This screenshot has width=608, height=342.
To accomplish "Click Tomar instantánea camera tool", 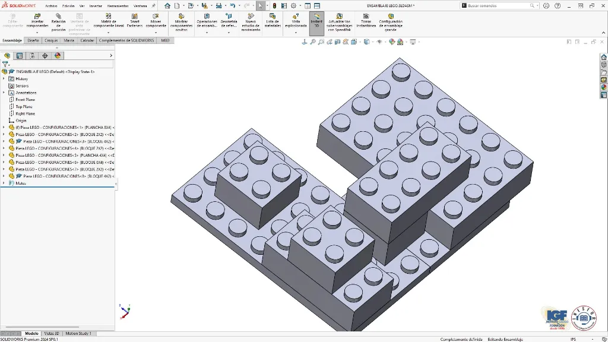I will tap(366, 21).
